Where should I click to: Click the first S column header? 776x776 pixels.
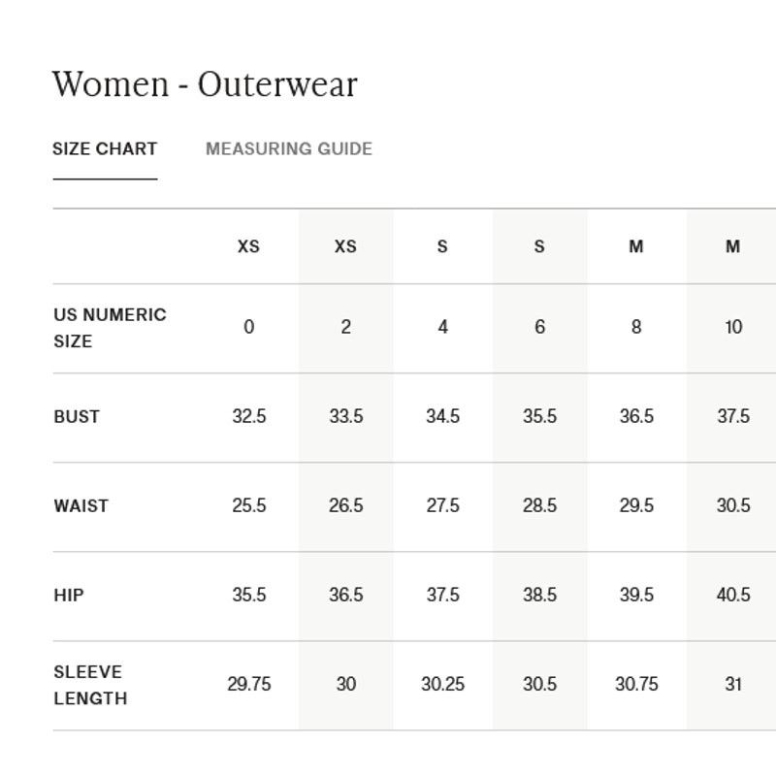coord(442,246)
